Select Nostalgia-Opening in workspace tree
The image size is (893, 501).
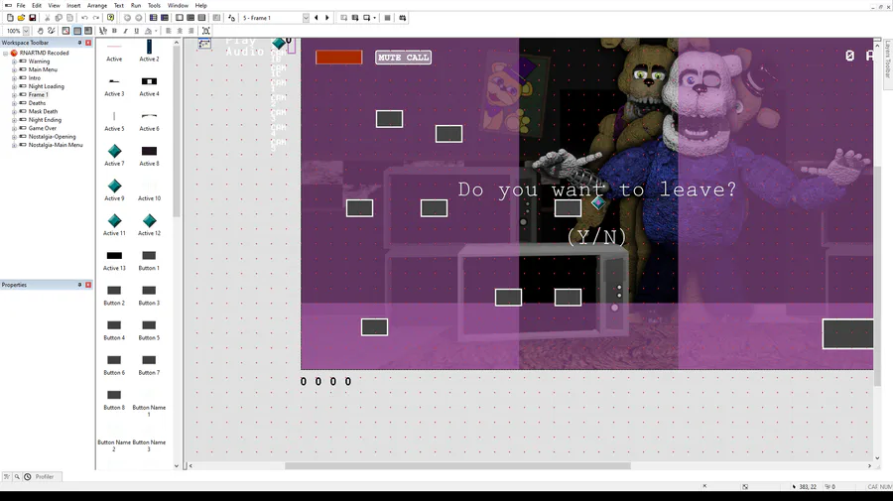coord(52,137)
